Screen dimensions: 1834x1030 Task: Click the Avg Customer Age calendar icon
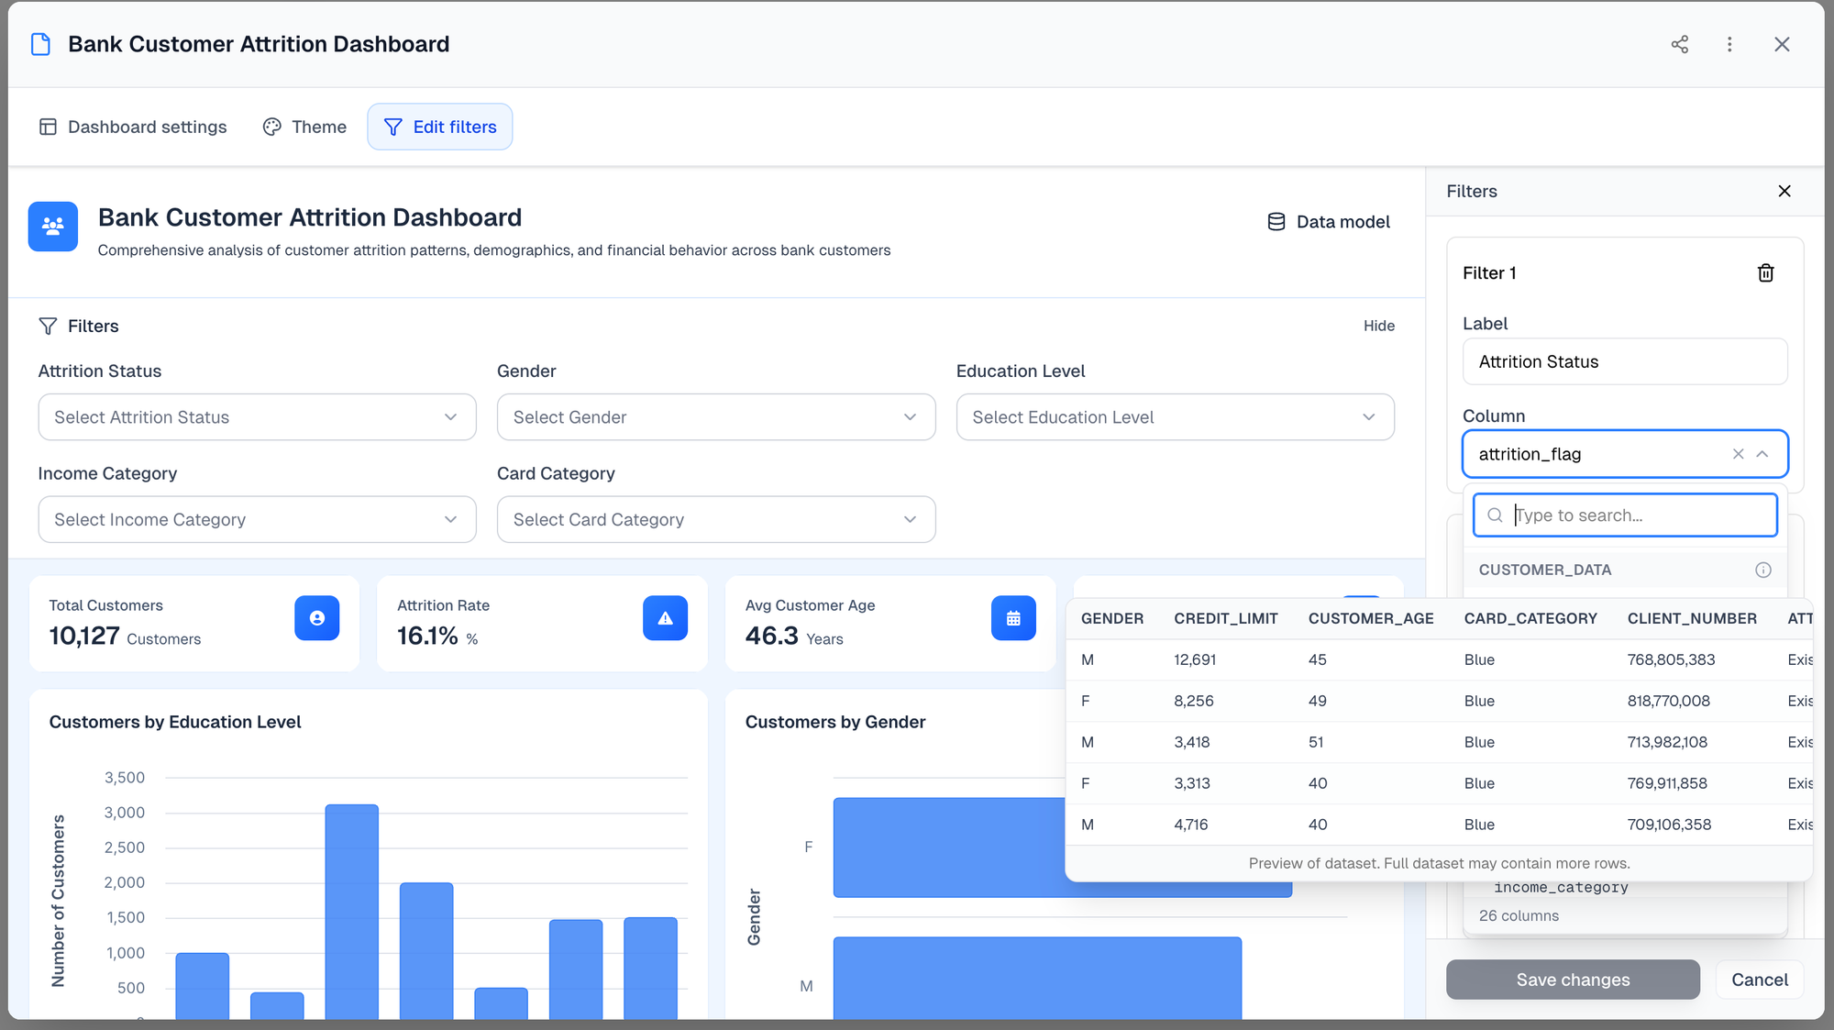click(x=1013, y=618)
